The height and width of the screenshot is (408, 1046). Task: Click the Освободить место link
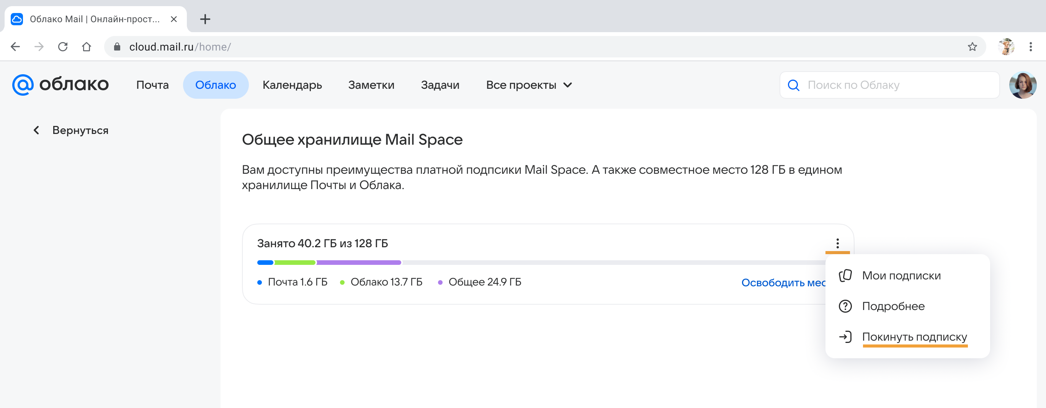click(784, 282)
